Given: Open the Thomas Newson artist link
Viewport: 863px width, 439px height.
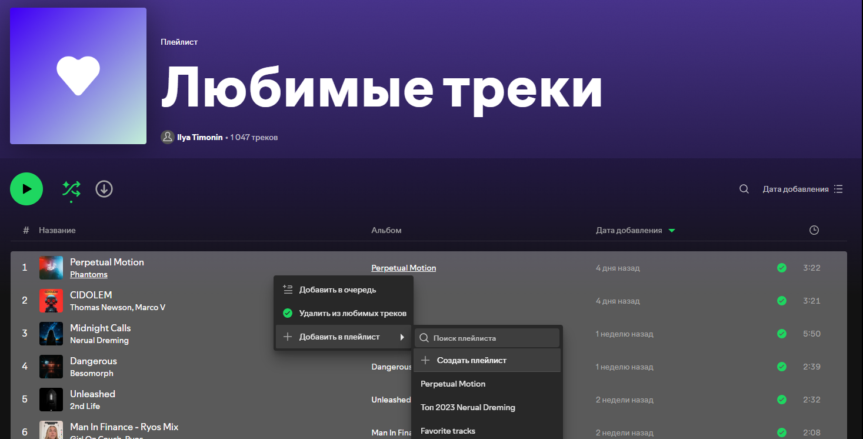Looking at the screenshot, I should [100, 307].
